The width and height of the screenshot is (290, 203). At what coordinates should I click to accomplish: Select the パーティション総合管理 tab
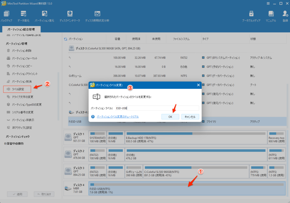21,29
